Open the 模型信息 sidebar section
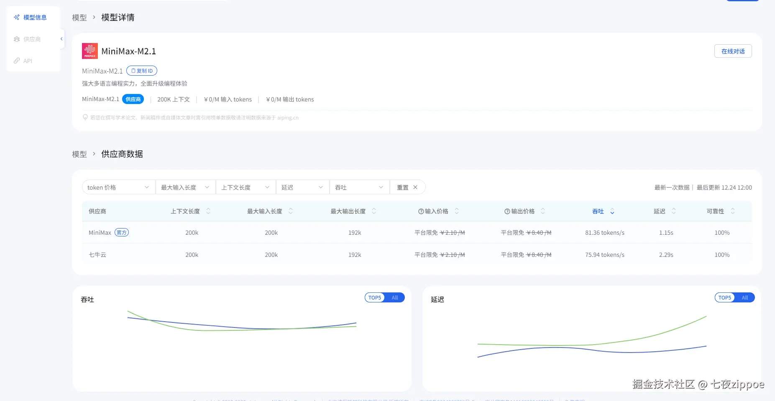775x401 pixels. tap(30, 18)
